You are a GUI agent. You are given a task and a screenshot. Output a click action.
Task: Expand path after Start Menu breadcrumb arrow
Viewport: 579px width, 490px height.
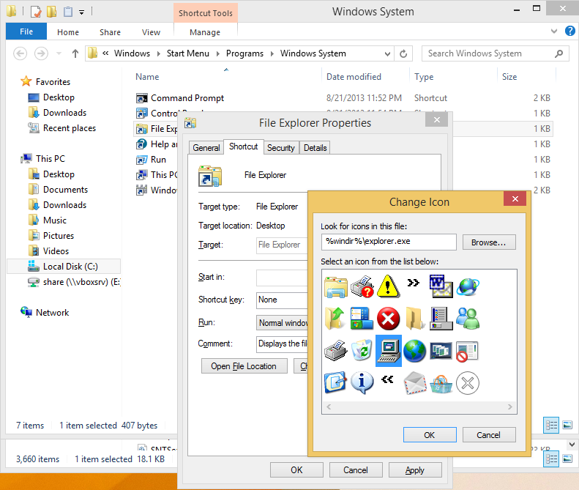click(218, 53)
